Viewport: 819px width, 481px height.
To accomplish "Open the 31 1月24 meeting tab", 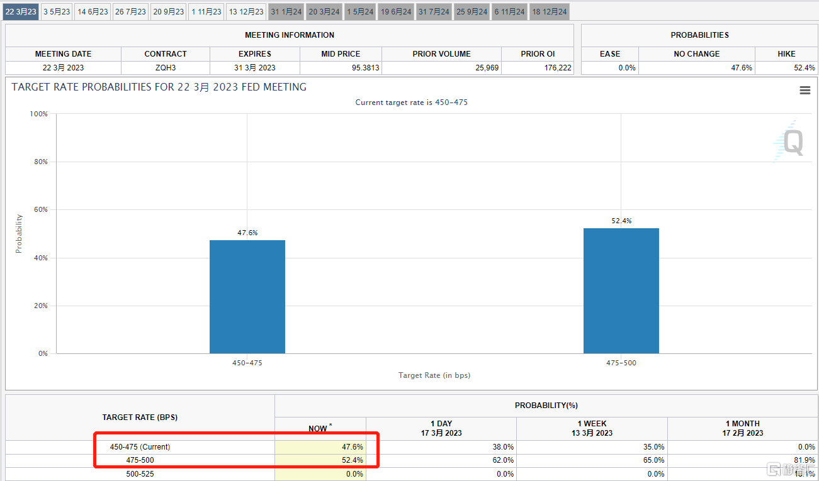I will (286, 11).
